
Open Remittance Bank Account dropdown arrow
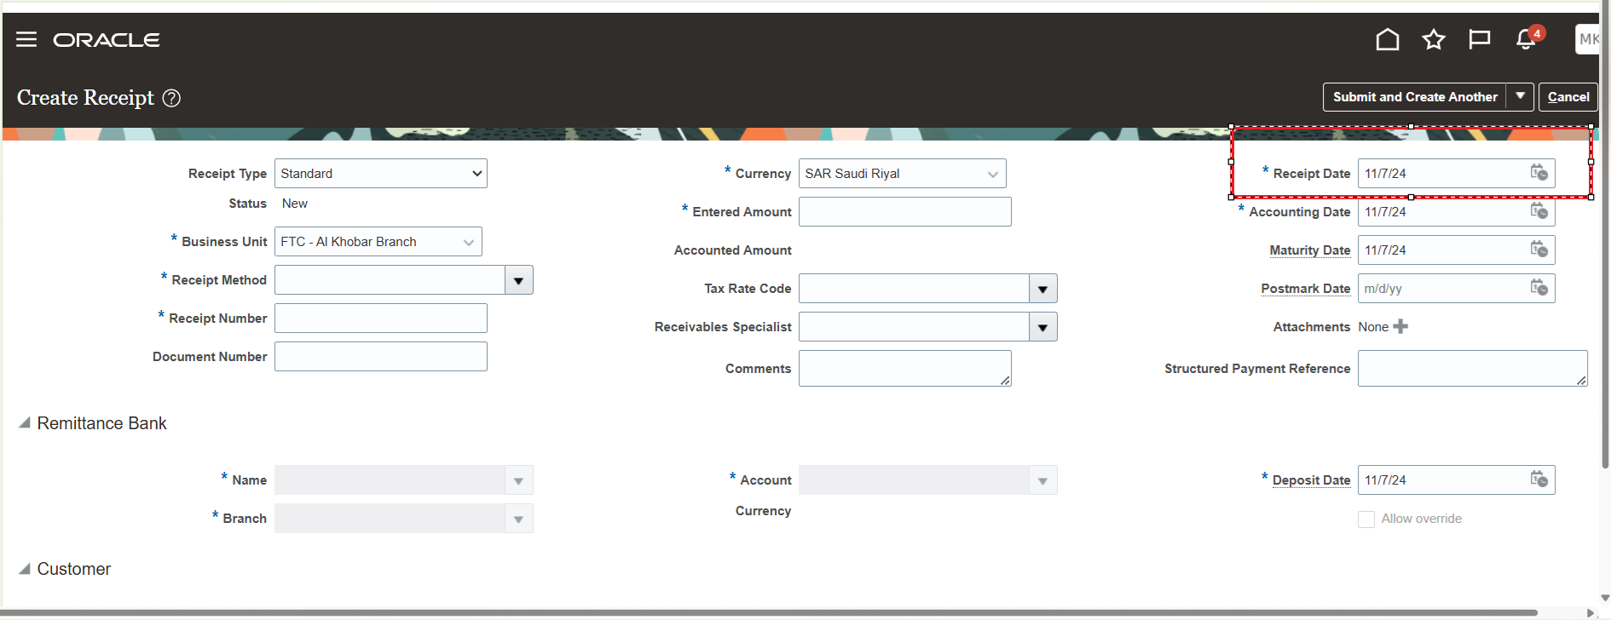coord(1043,480)
